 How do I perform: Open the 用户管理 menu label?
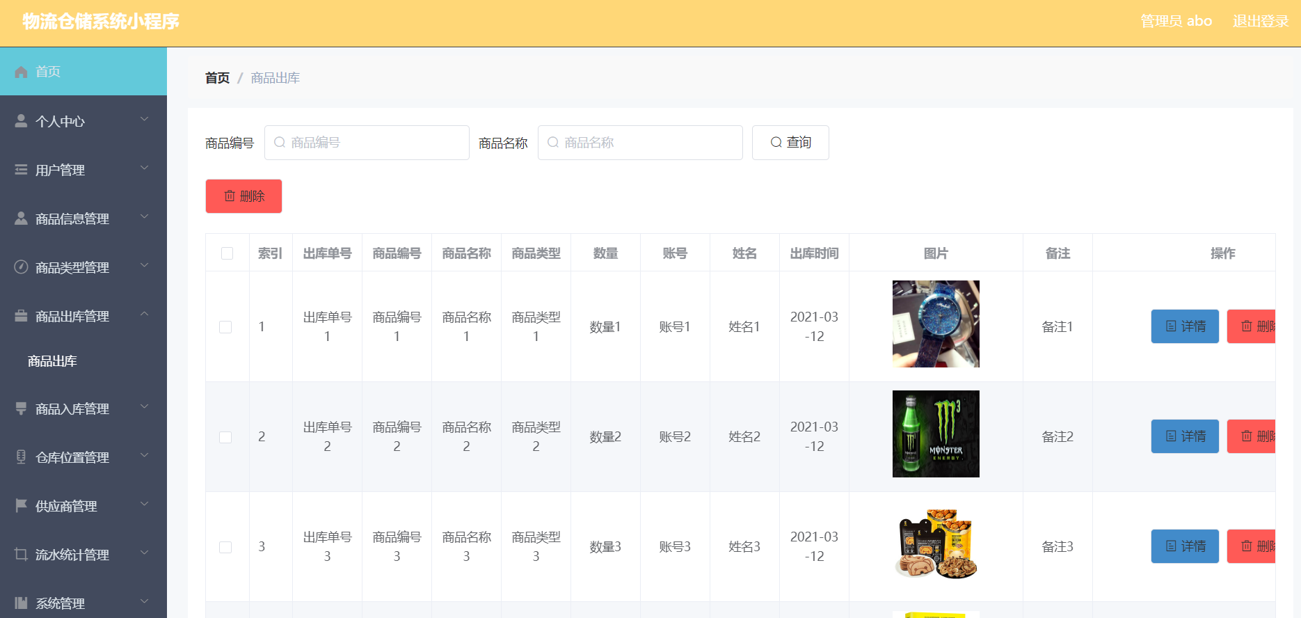pyautogui.click(x=60, y=170)
